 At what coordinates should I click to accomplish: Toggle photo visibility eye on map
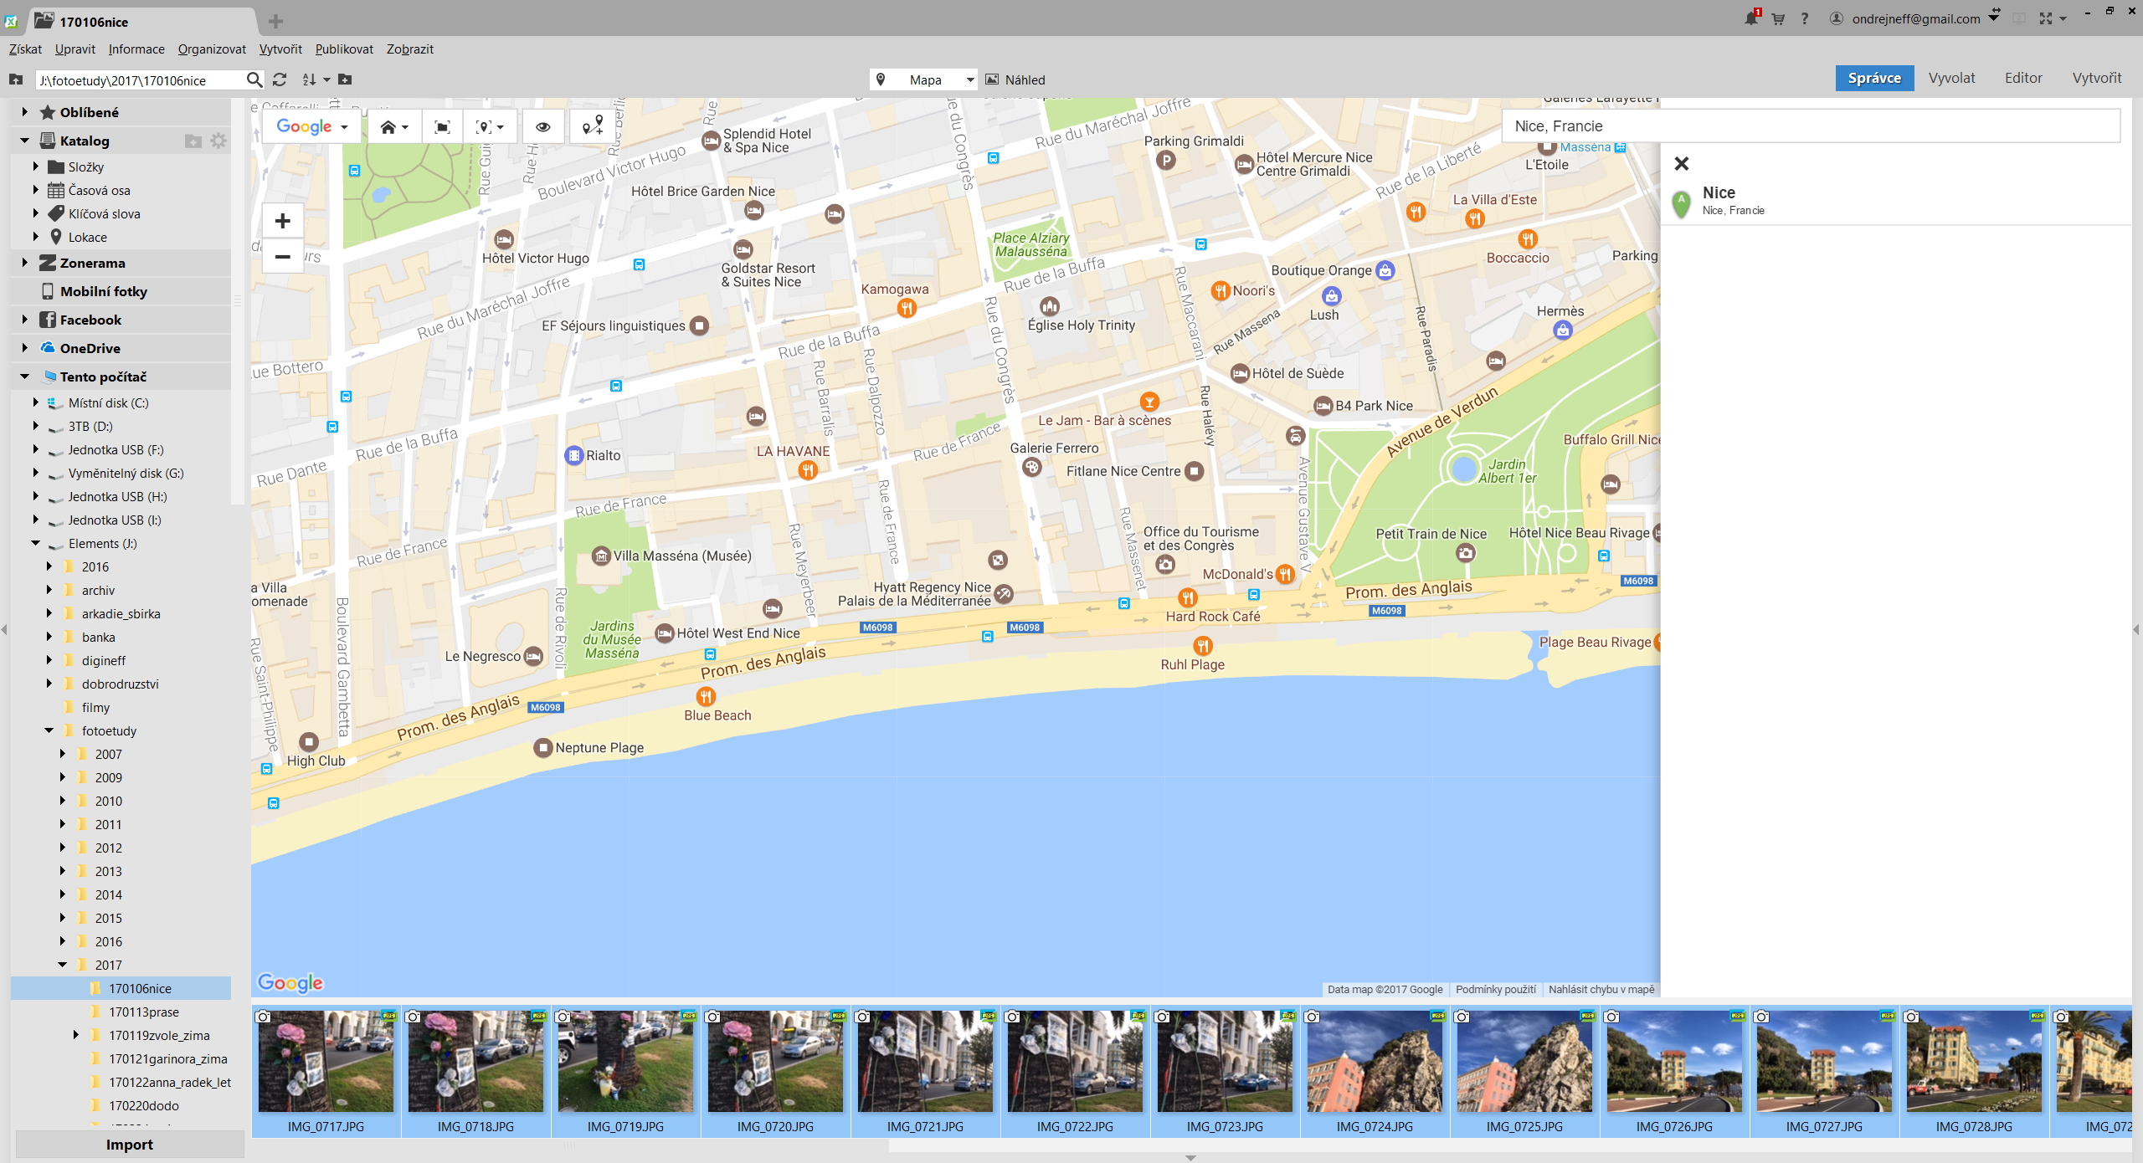(542, 126)
